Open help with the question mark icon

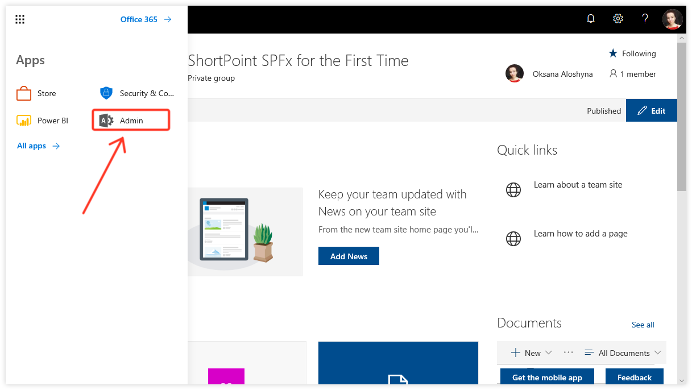[645, 18]
